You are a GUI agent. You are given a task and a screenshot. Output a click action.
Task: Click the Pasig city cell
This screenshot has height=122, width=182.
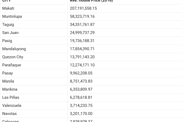(7, 41)
